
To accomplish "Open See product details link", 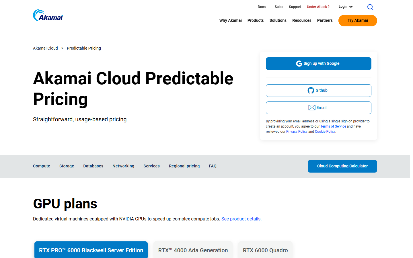I will (241, 219).
